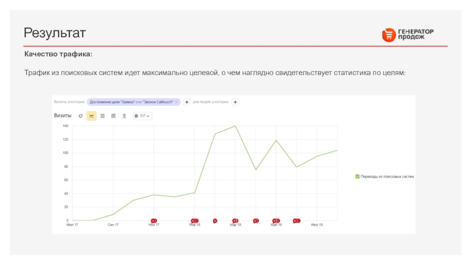Remove the goal filter with the X icon

click(x=177, y=102)
